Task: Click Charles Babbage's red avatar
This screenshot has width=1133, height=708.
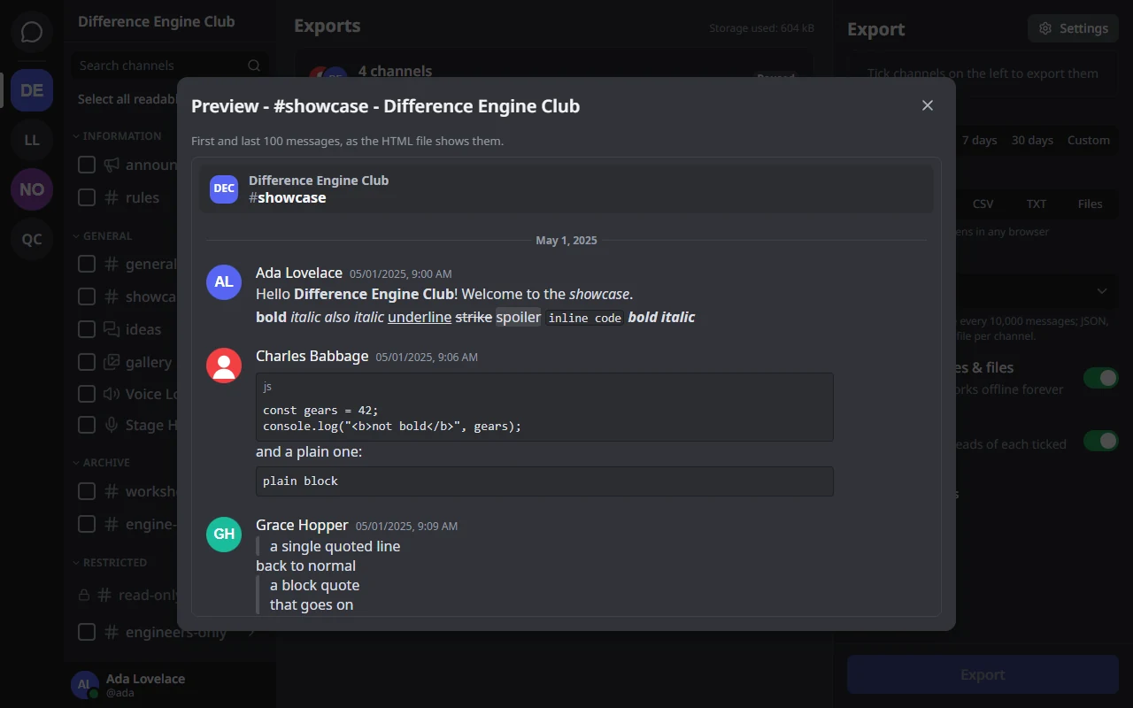Action: (224, 365)
